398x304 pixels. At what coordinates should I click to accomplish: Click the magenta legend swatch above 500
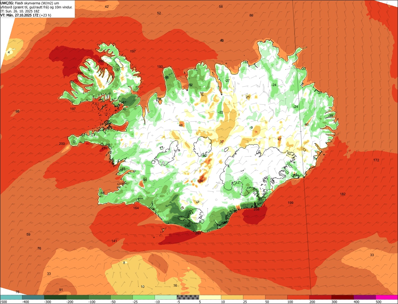click(387, 297)
